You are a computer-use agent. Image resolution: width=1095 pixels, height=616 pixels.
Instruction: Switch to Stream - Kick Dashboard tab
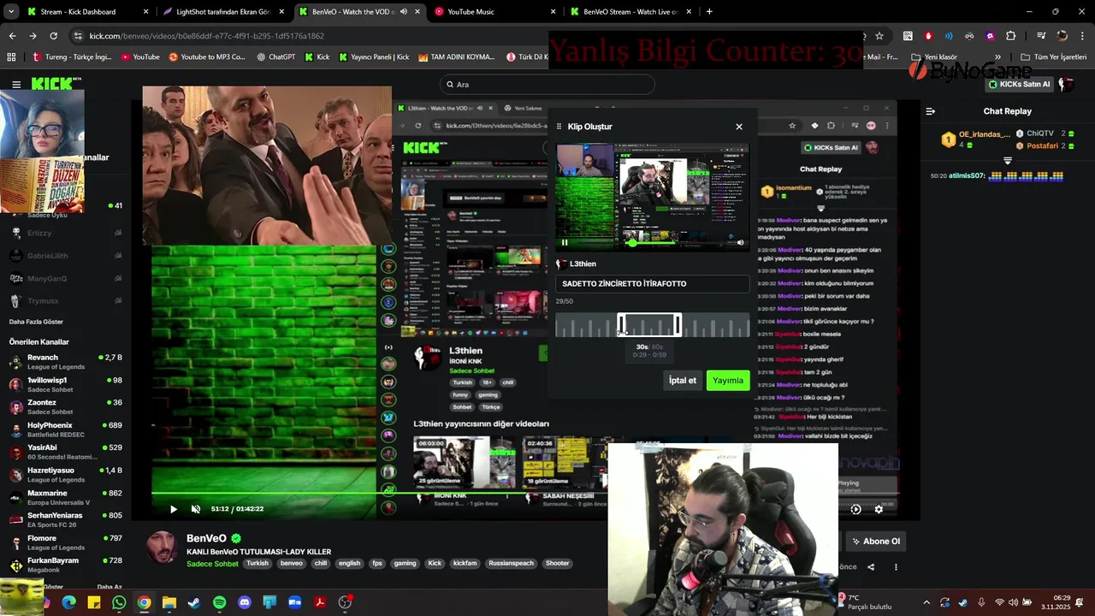click(86, 12)
